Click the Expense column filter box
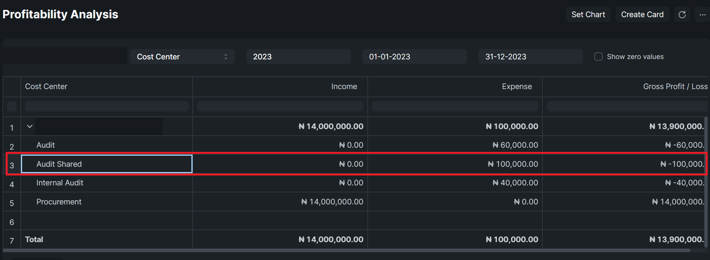This screenshot has height=260, width=710. (455, 107)
